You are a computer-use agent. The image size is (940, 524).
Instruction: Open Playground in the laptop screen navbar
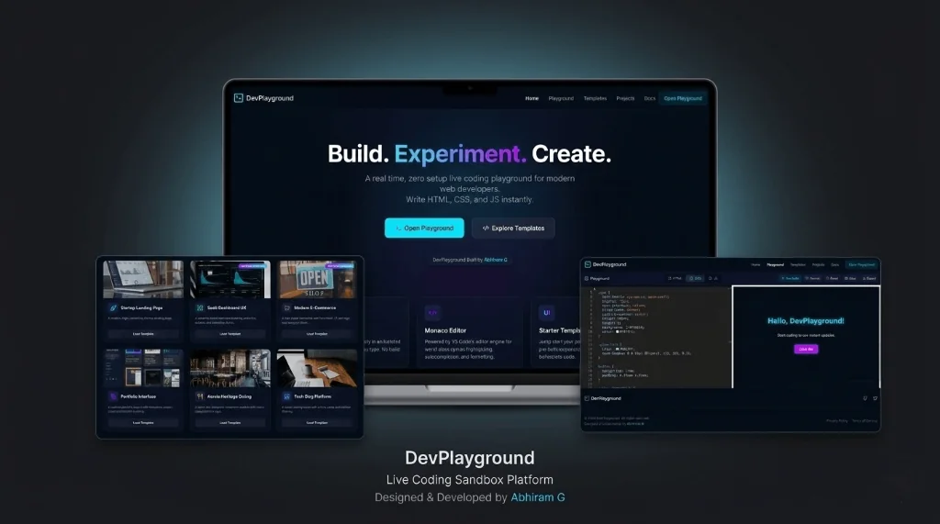click(561, 98)
